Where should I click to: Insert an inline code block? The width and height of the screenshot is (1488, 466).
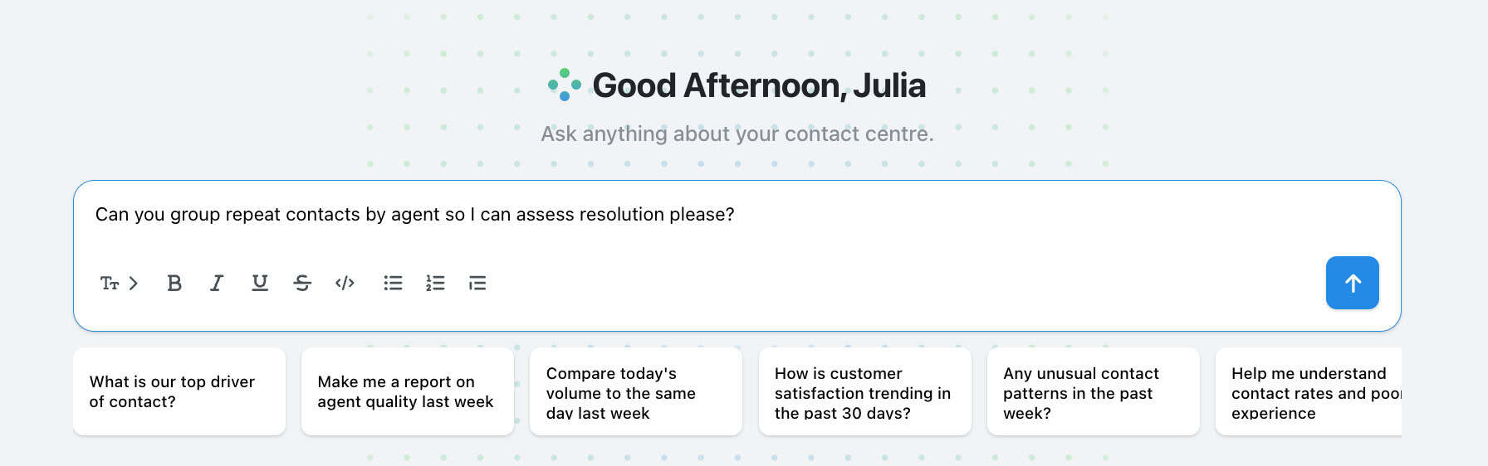coord(345,283)
